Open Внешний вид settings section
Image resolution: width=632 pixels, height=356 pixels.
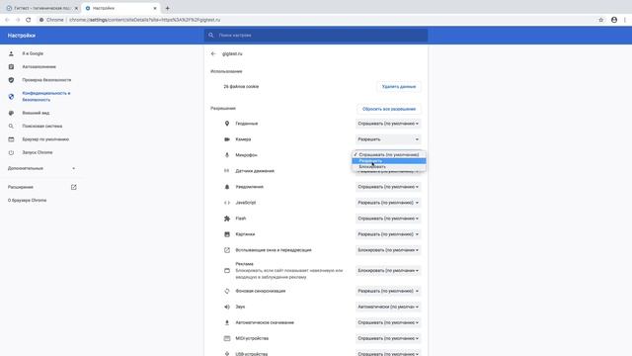tap(36, 113)
